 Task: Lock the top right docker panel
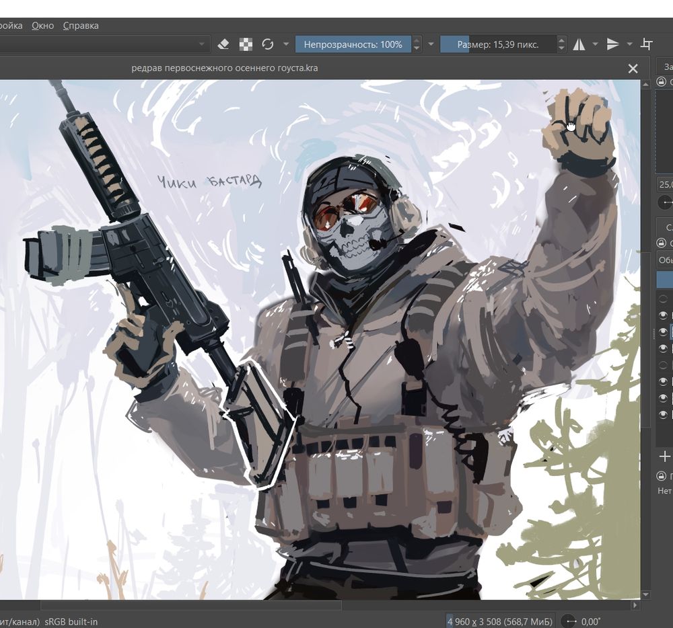662,81
